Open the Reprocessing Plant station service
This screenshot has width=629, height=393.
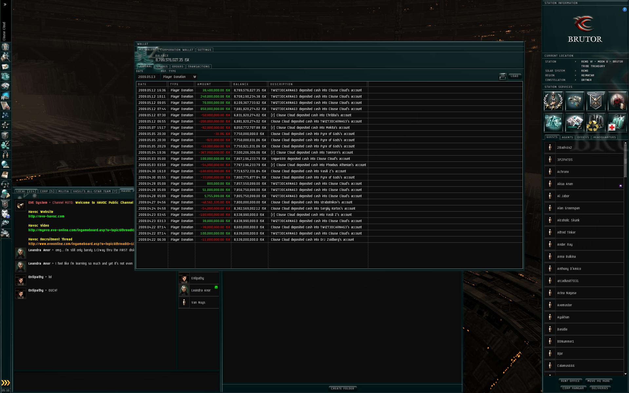596,122
